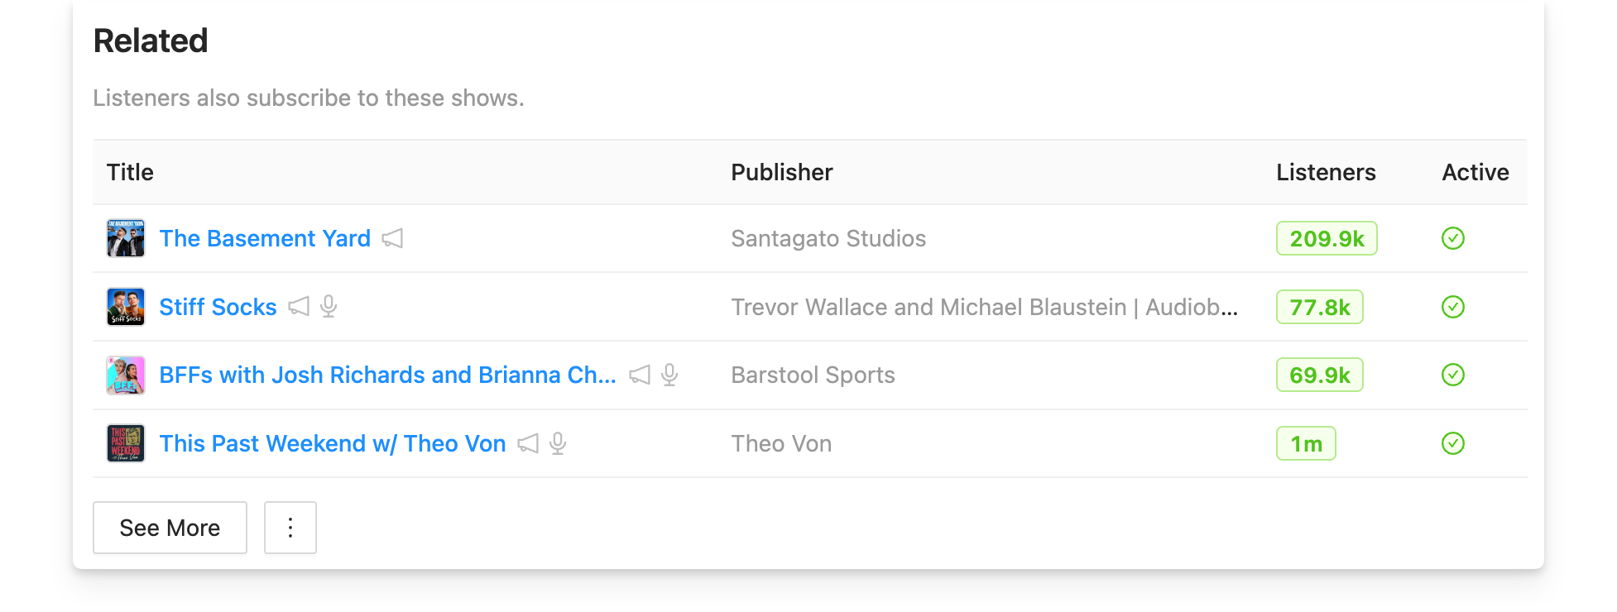
Task: Click the megaphone icon next to The Basement Yard
Action: [x=392, y=239]
